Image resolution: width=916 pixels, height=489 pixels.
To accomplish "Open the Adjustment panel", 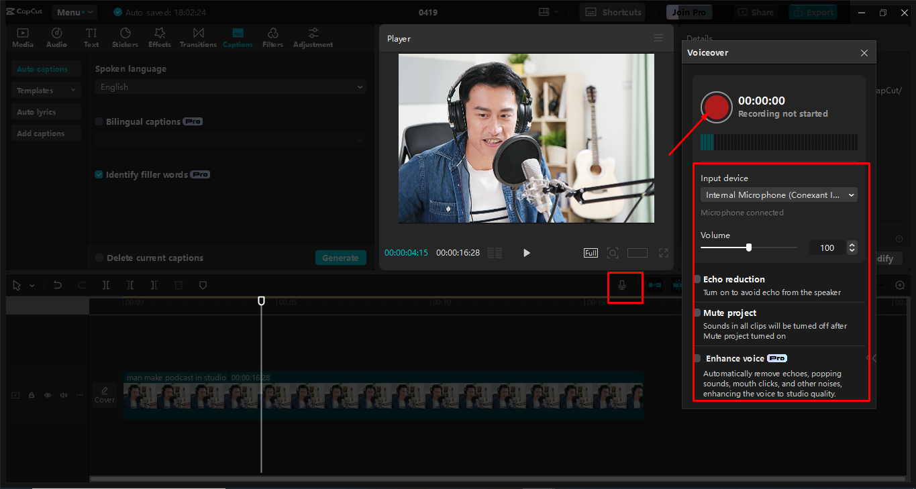I will click(x=313, y=38).
